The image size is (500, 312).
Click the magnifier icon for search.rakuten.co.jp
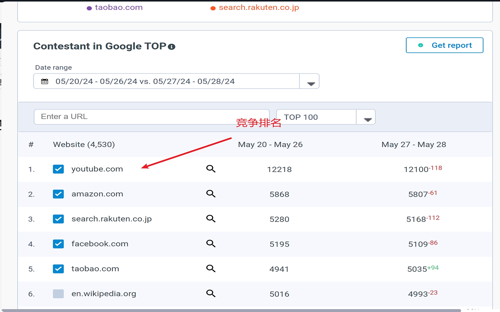tap(211, 219)
